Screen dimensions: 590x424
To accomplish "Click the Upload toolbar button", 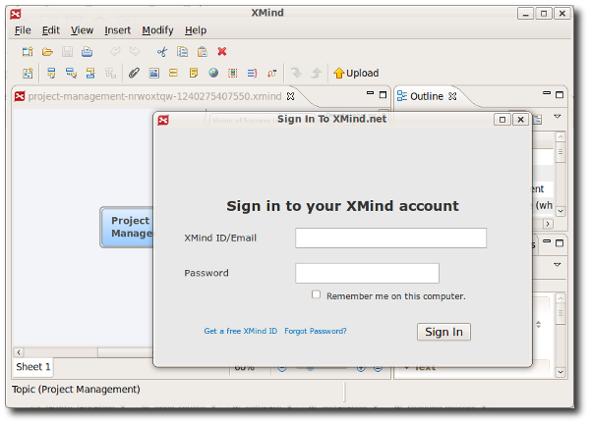I will [x=356, y=73].
